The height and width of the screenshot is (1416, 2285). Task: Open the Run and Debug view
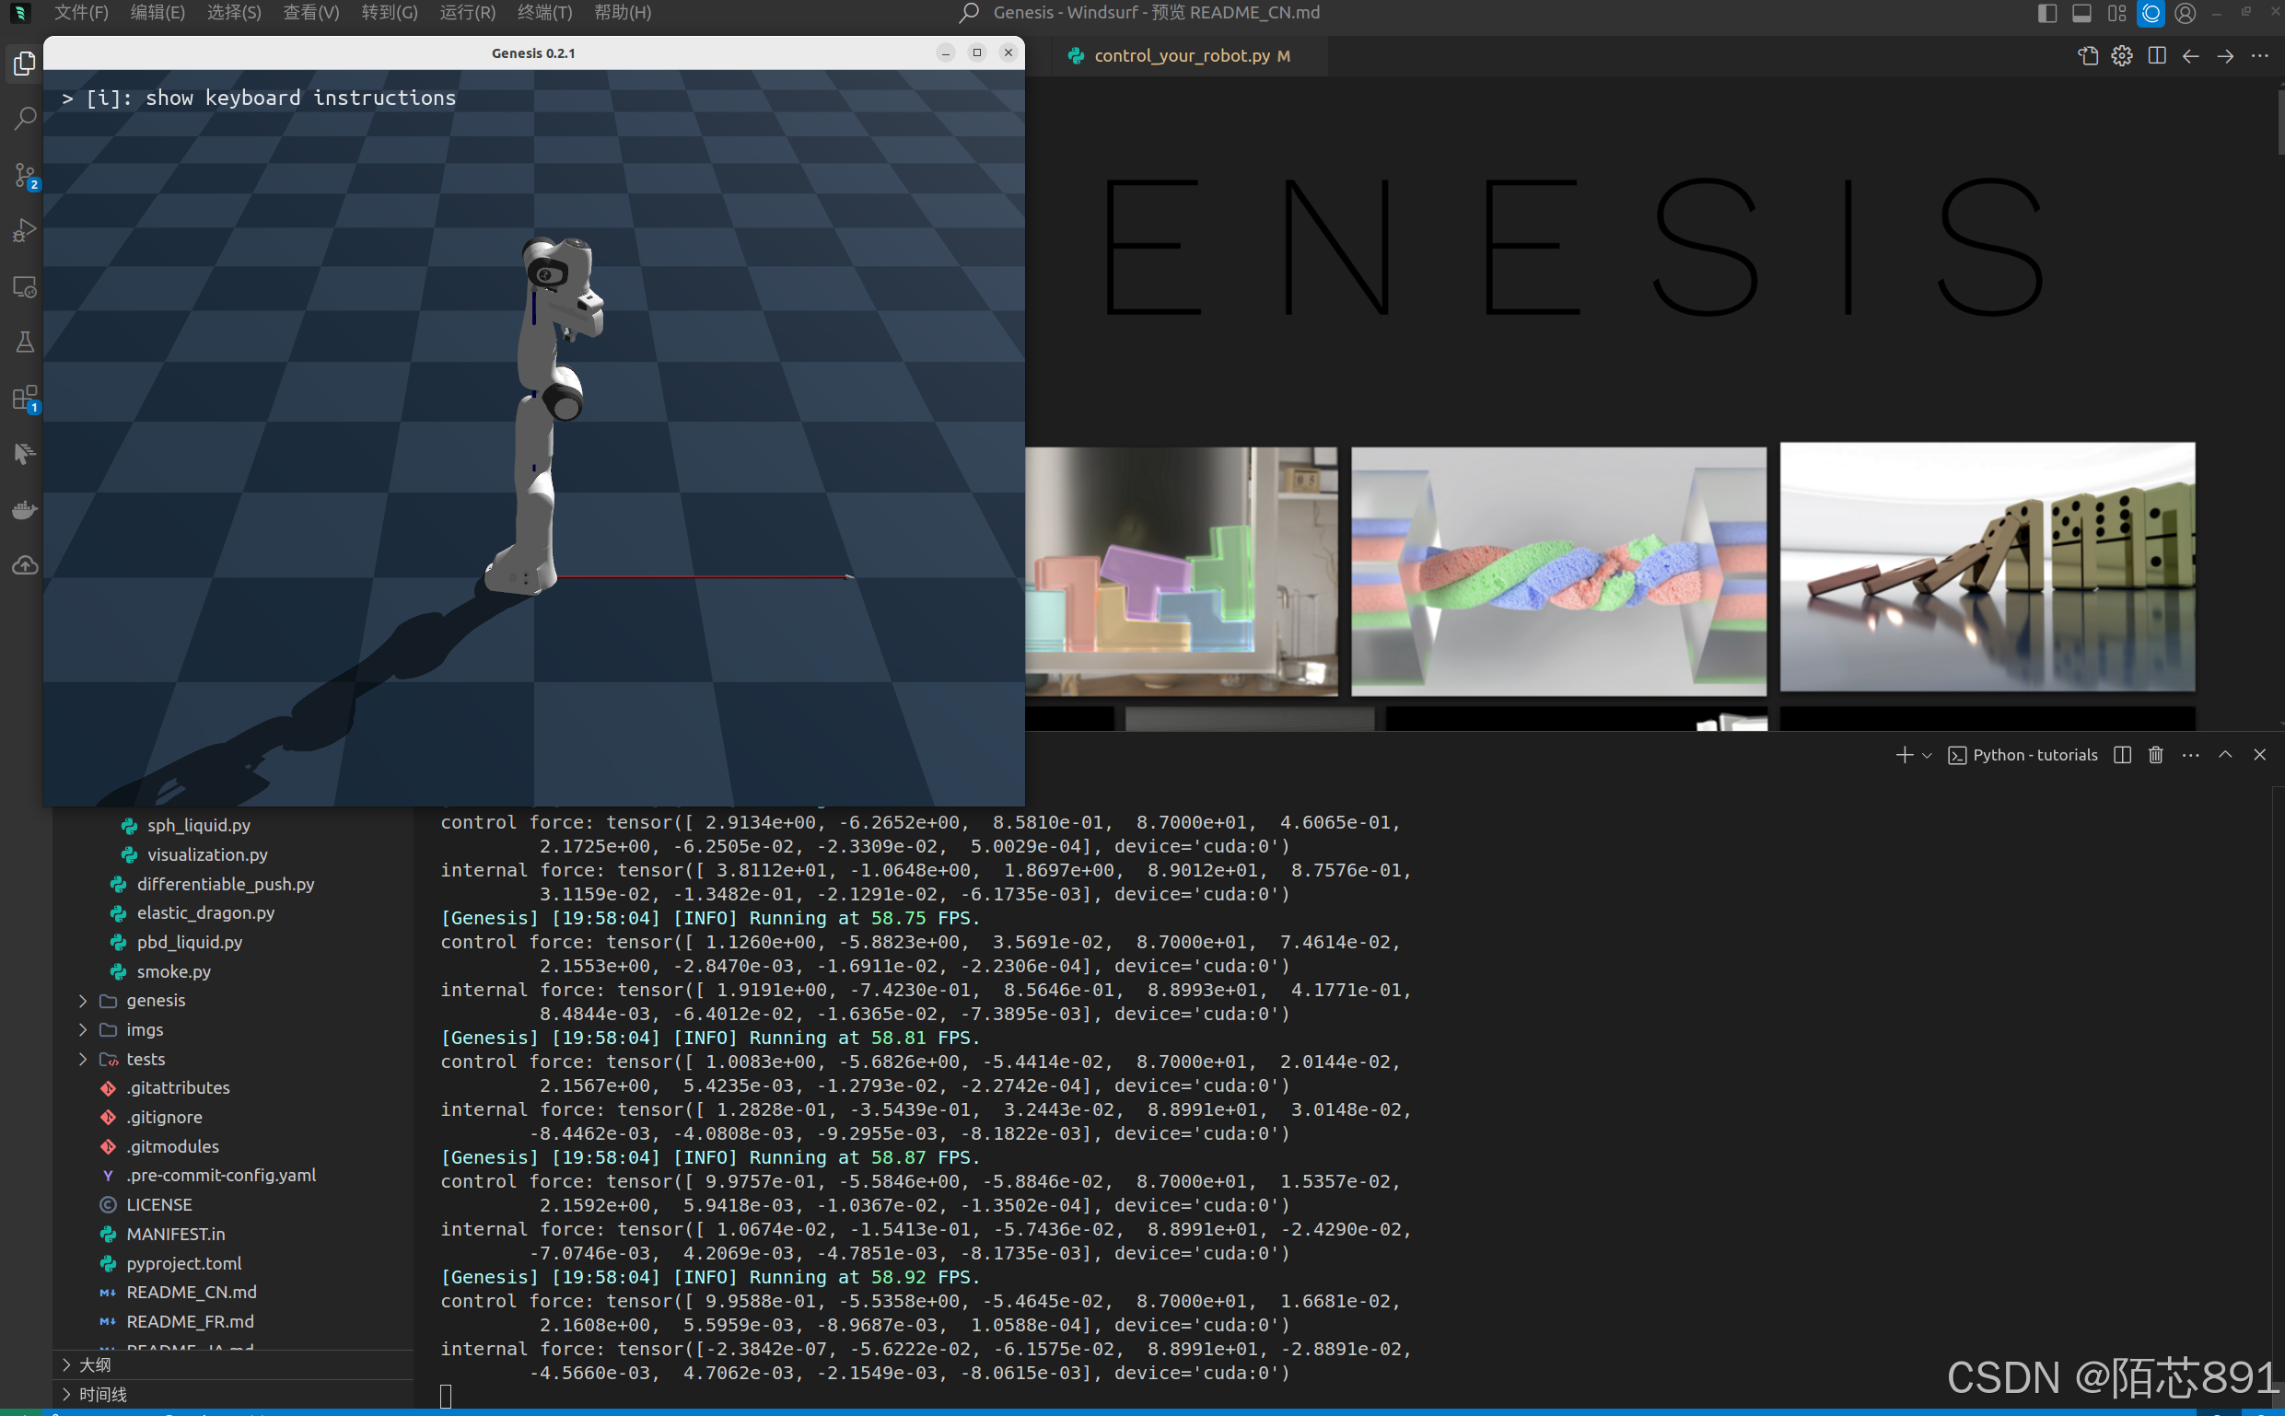[x=25, y=230]
